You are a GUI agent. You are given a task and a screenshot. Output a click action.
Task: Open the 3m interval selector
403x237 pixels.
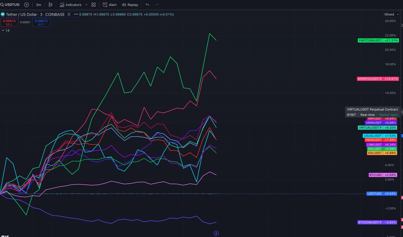[x=39, y=5]
